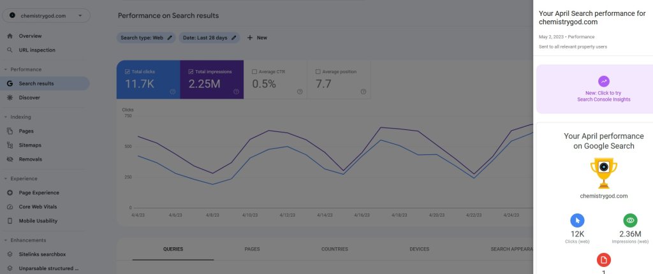Image resolution: width=653 pixels, height=274 pixels.
Task: Switch to the QUERIES tab
Action: (173, 249)
